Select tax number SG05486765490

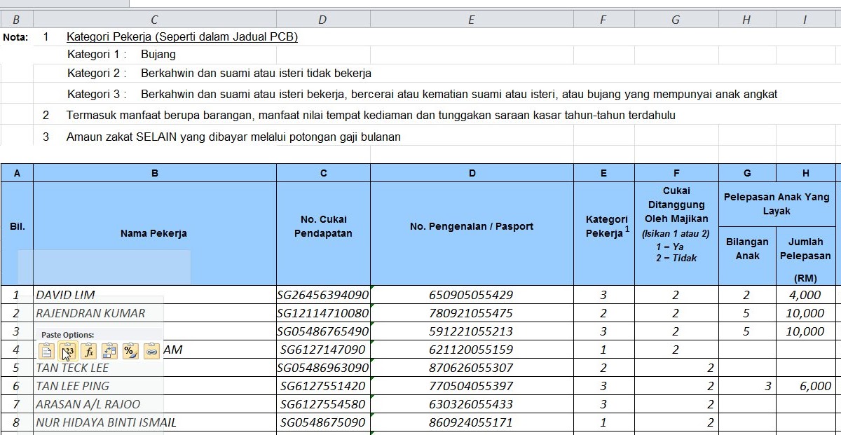tap(323, 331)
